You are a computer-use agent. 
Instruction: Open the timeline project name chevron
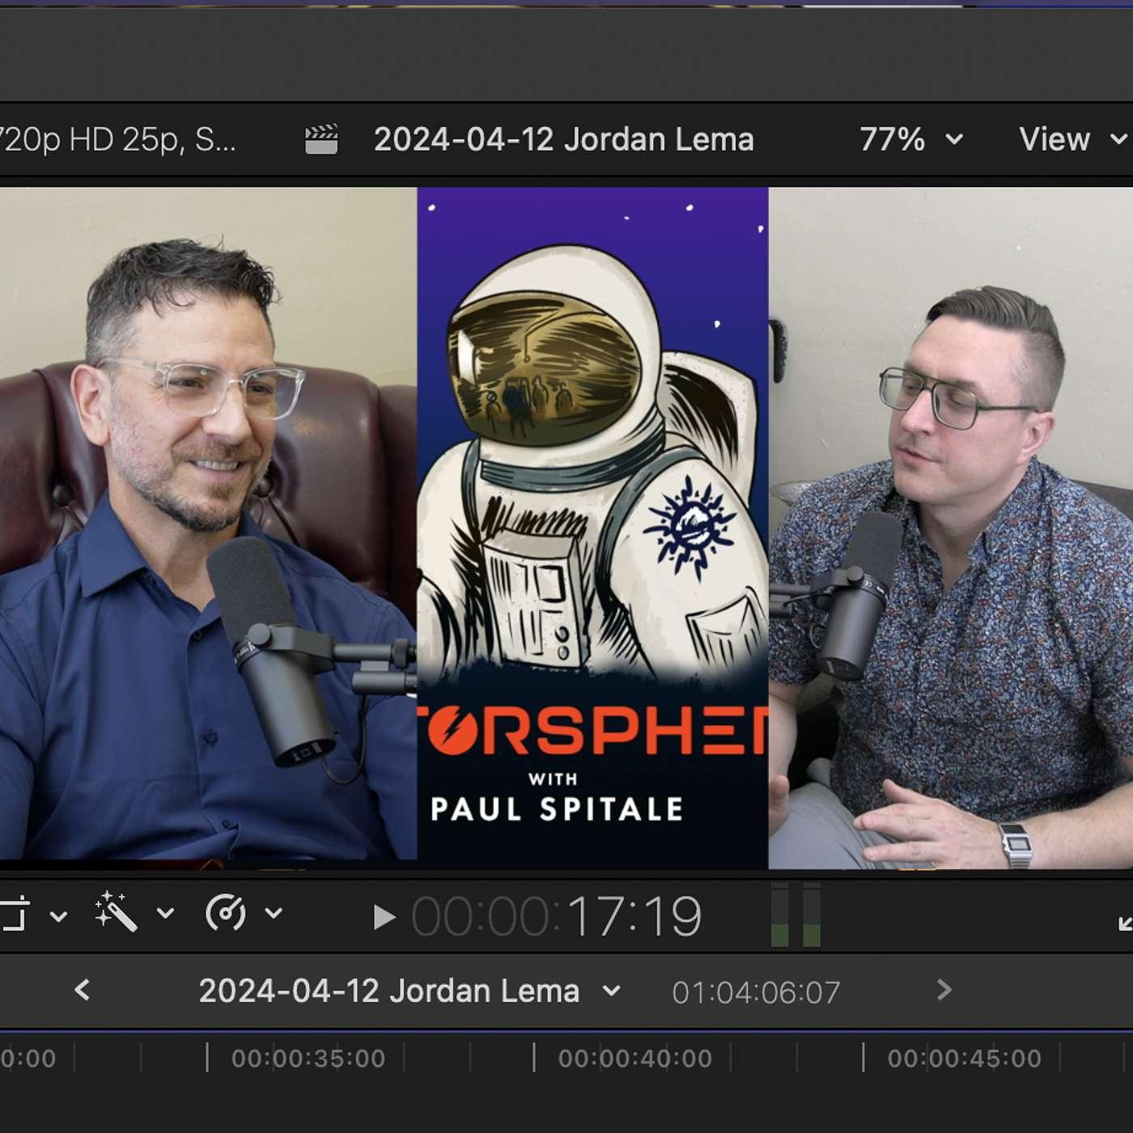612,991
